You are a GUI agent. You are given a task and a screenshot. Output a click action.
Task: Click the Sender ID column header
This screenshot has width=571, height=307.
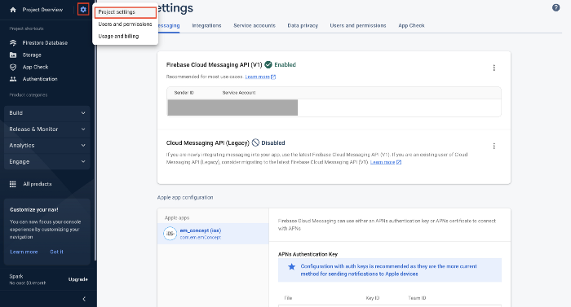(184, 93)
